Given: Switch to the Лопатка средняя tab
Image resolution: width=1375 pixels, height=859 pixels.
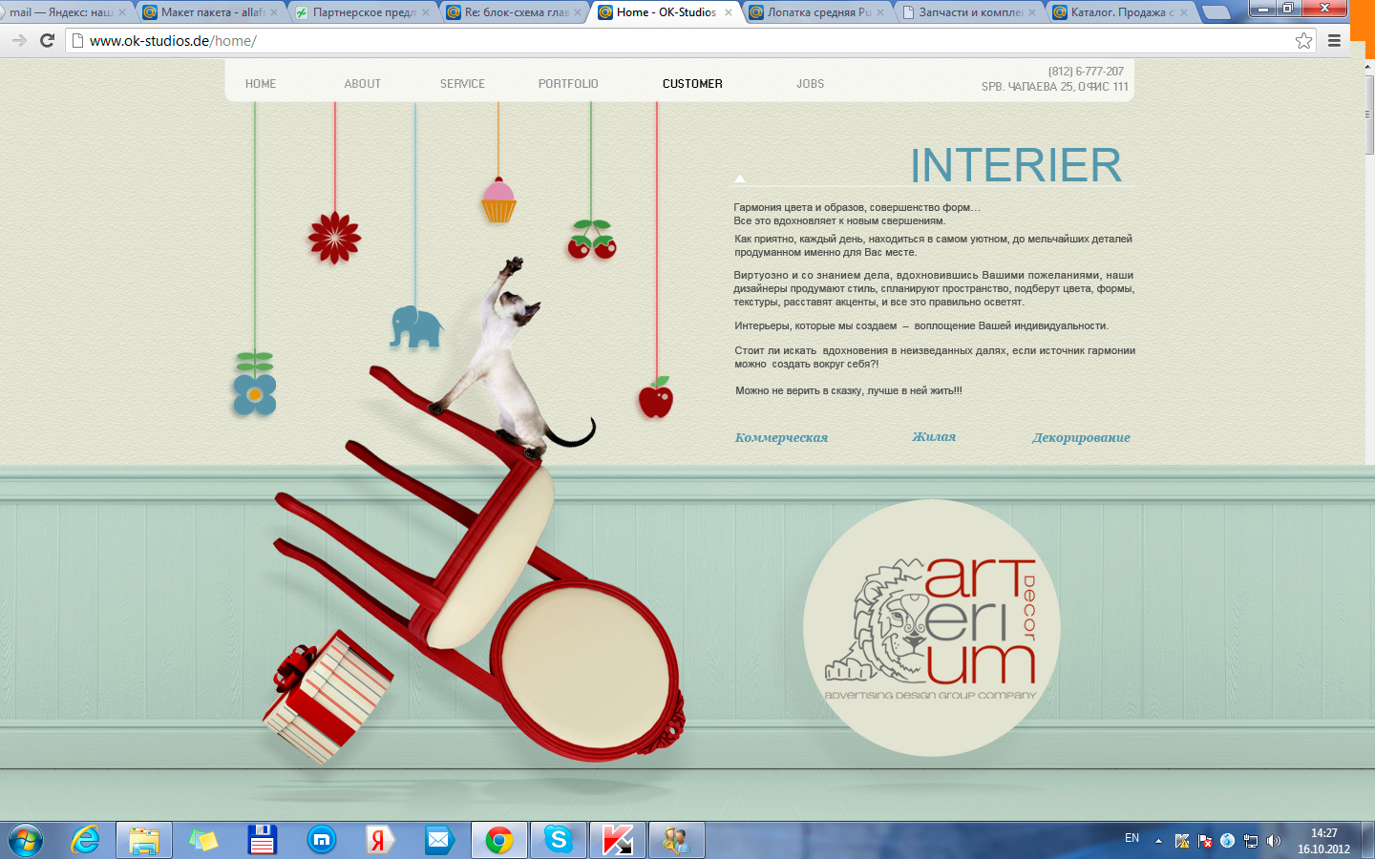Looking at the screenshot, I should [x=817, y=12].
